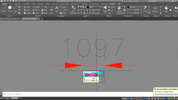This screenshot has height=100, width=178.
Task: Click the Text annotation tool
Action: click(57, 9)
